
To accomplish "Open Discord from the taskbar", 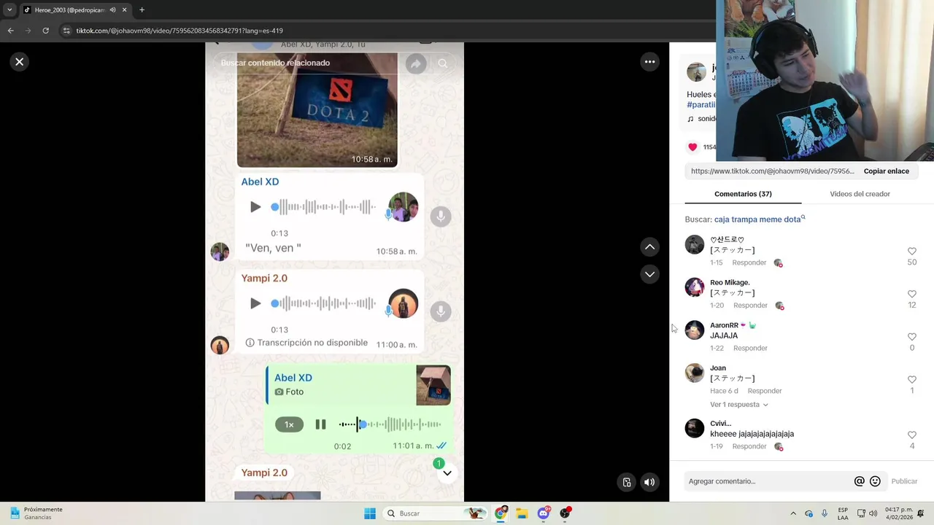I will 544,513.
